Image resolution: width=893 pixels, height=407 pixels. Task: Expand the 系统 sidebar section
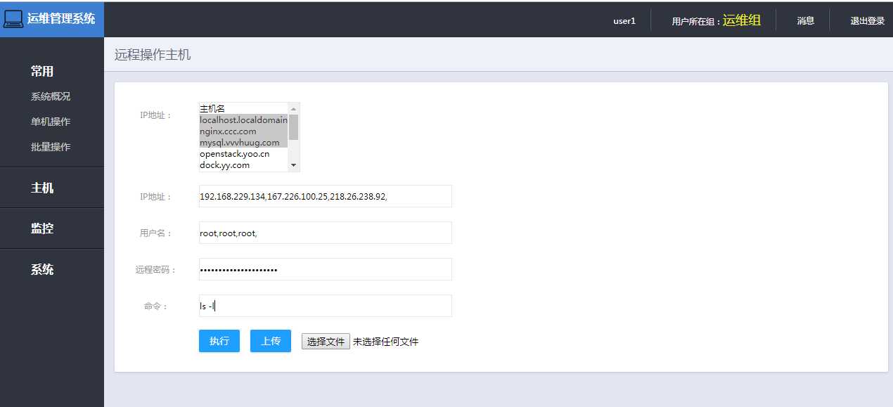[x=42, y=269]
